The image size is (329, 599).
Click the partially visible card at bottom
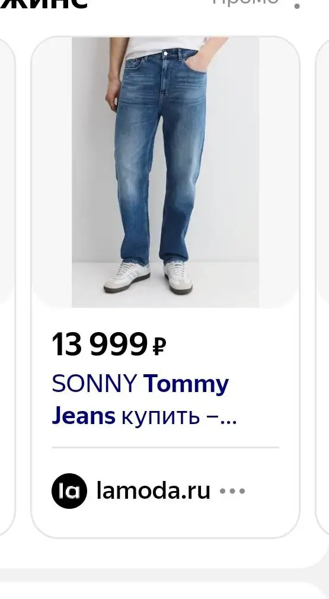coord(165,591)
